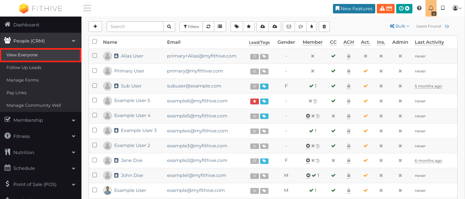The width and height of the screenshot is (465, 199).
Task: Click the hamburger menu icon
Action: (x=87, y=8)
